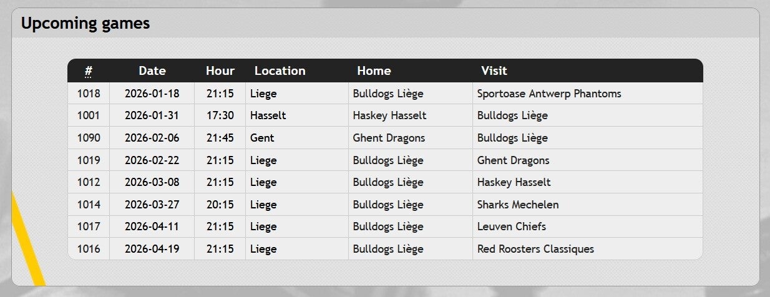The image size is (770, 297).
Task: Click Ghent Dragons home team cell
Action: tap(389, 138)
